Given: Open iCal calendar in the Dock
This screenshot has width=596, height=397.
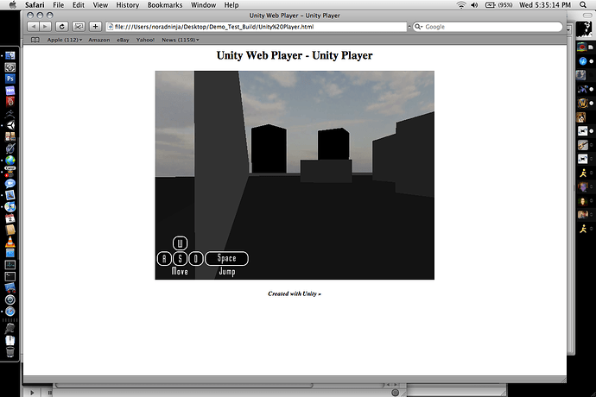Looking at the screenshot, I should (10, 218).
